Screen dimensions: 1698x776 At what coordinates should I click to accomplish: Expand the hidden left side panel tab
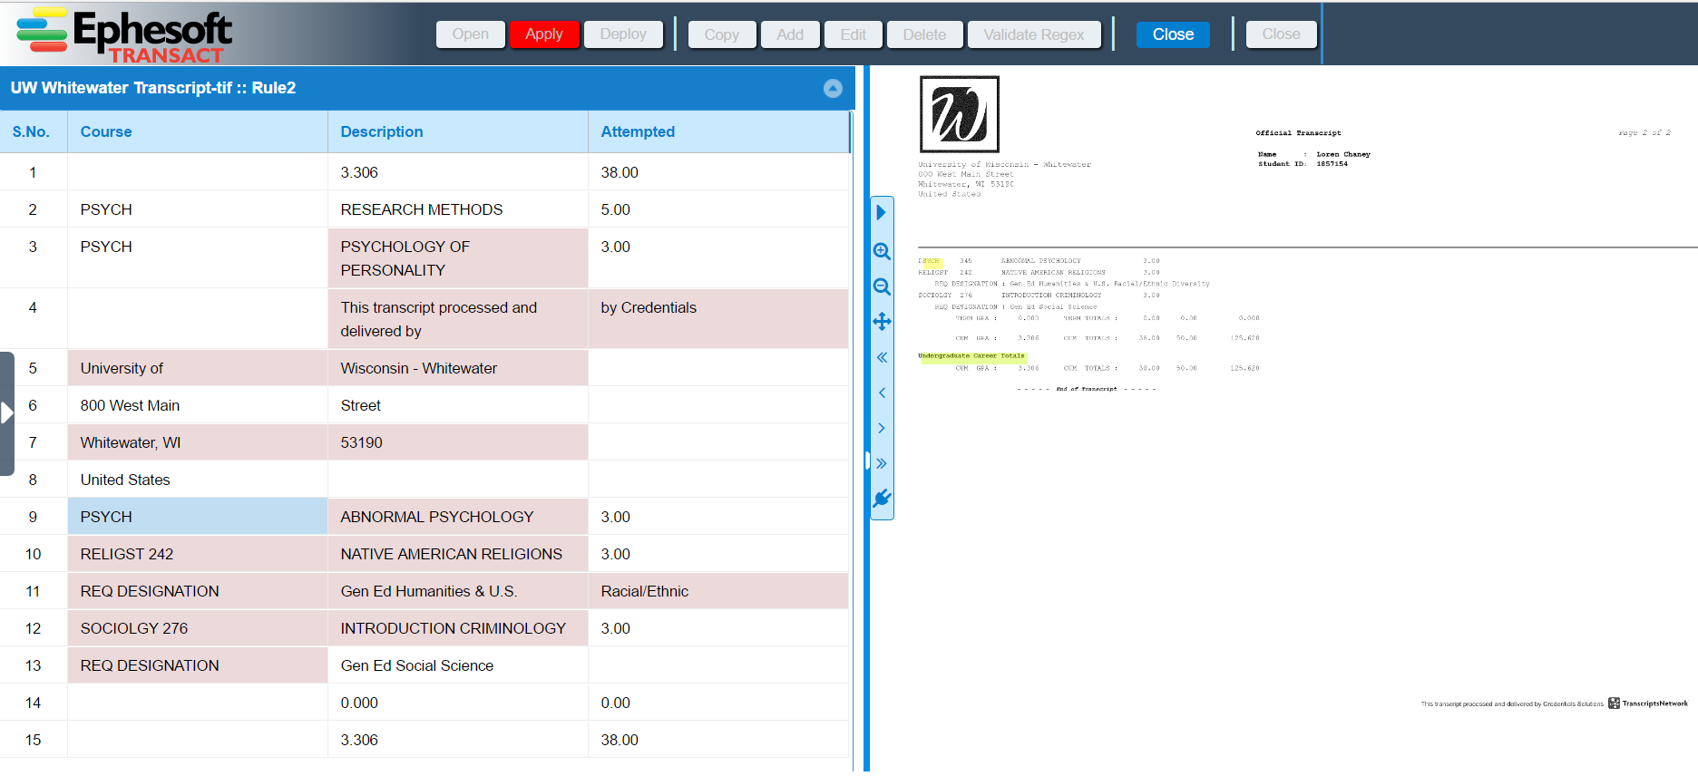(x=7, y=413)
